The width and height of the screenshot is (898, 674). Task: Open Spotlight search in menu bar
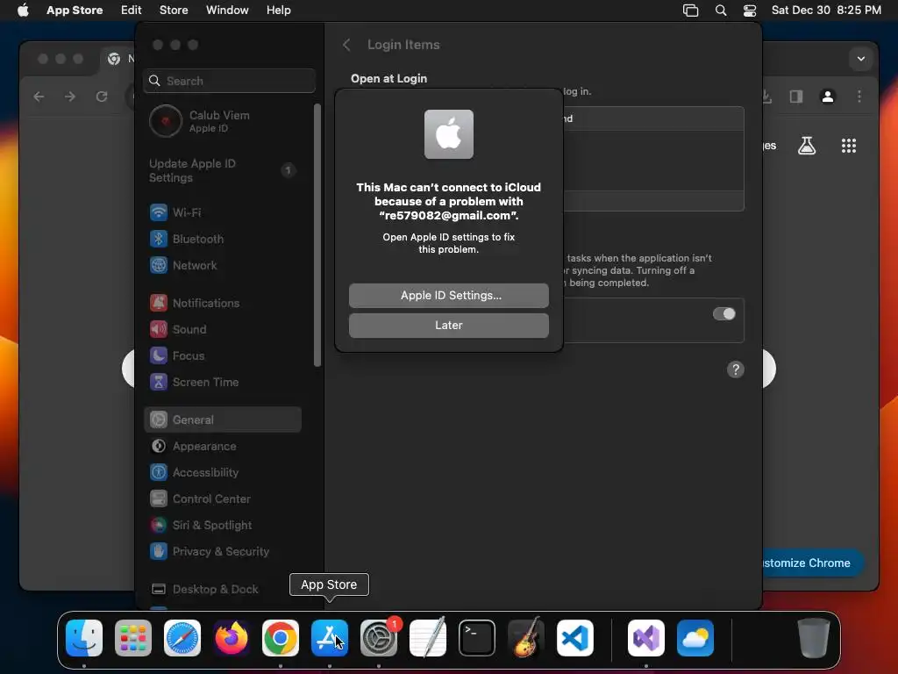(721, 11)
